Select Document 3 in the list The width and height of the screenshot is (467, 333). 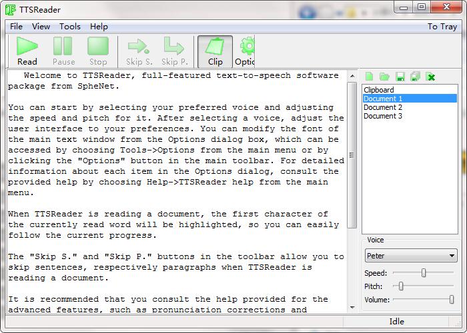click(410, 116)
